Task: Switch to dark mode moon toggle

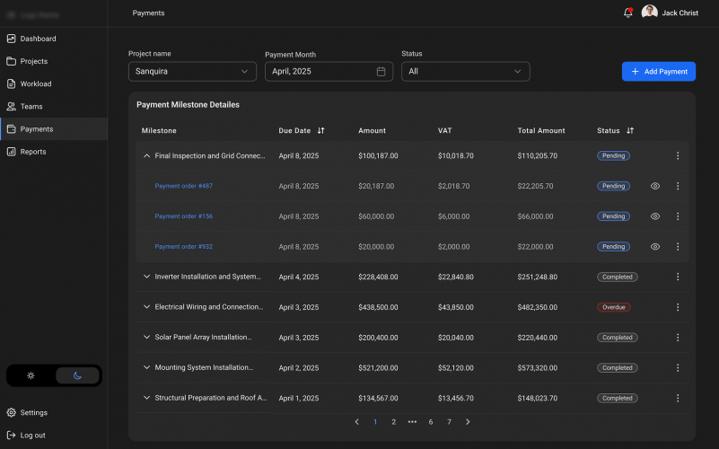Action: tap(77, 375)
